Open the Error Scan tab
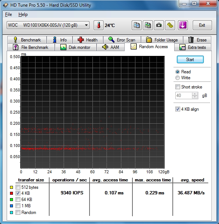The width and height of the screenshot is (219, 224). click(122, 40)
